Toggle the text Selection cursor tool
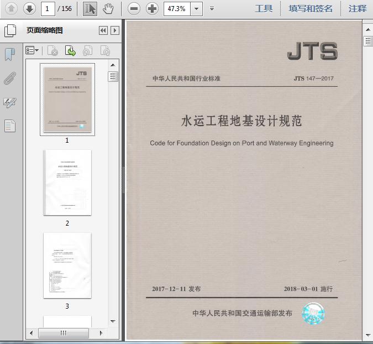 pos(90,8)
